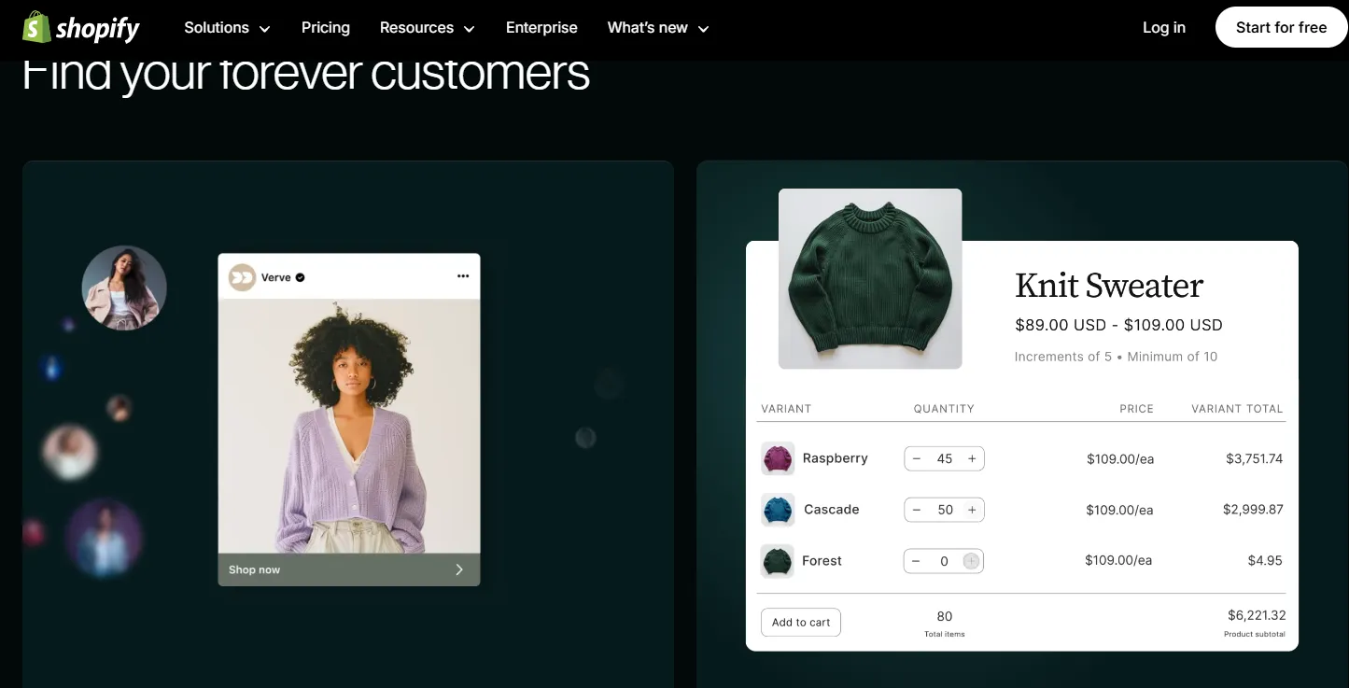Click the minus icon on the Forest row

click(x=916, y=561)
